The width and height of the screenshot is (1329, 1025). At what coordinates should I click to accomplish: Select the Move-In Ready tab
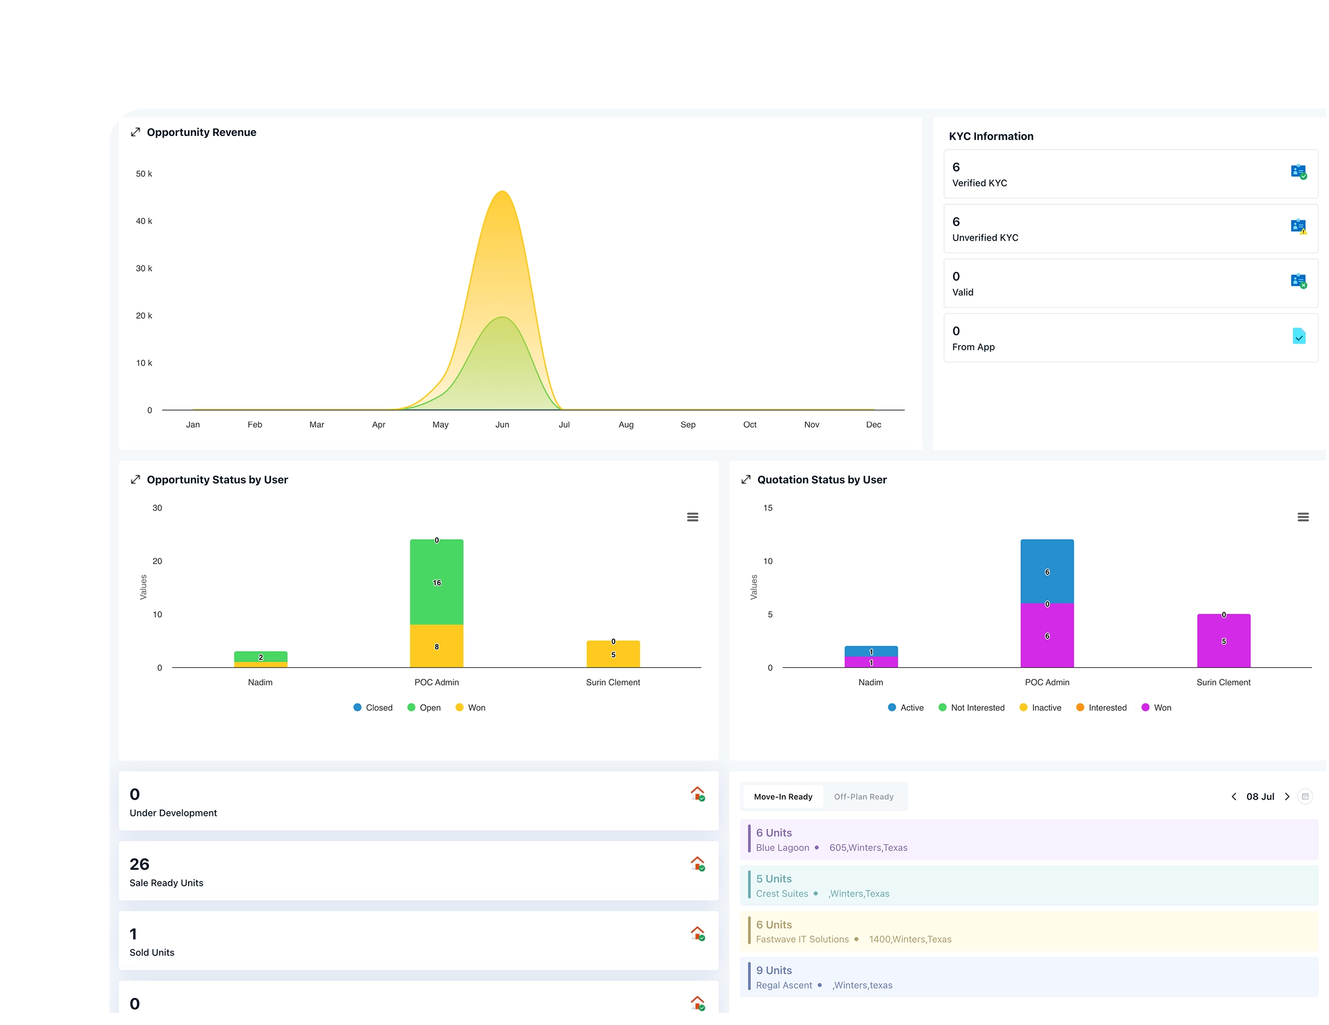click(783, 797)
